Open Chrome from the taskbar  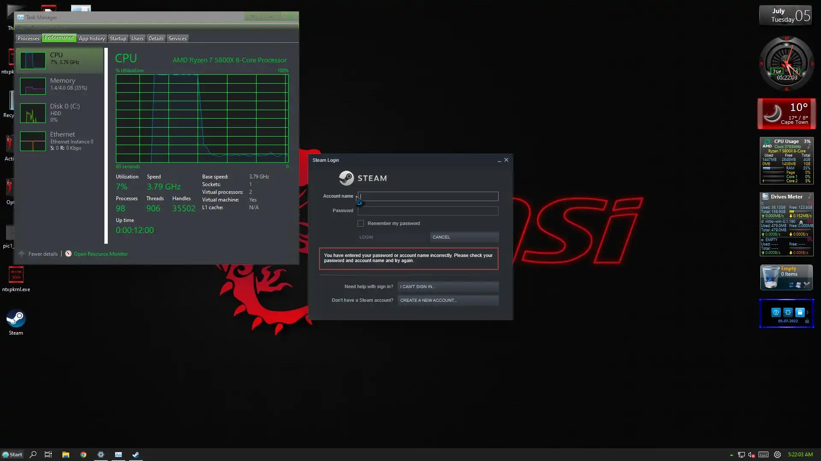coord(83,455)
